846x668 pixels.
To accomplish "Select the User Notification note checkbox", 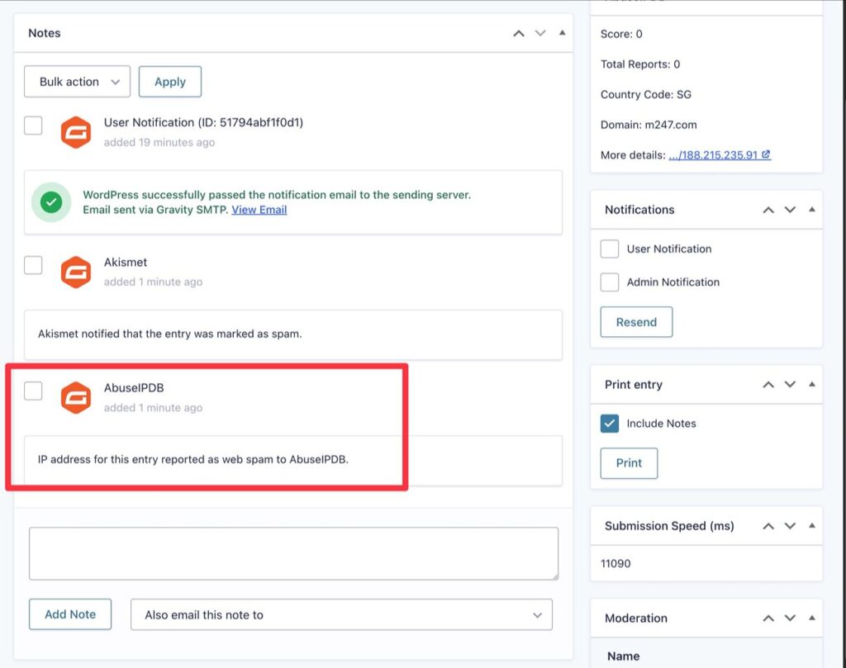I will pos(33,125).
